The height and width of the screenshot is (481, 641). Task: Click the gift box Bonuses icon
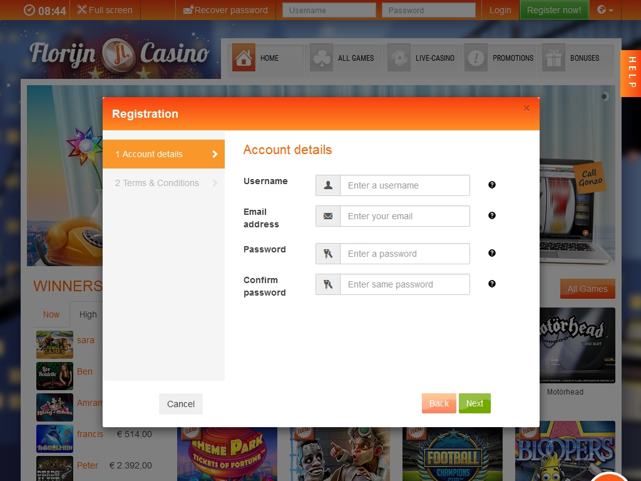coord(553,58)
